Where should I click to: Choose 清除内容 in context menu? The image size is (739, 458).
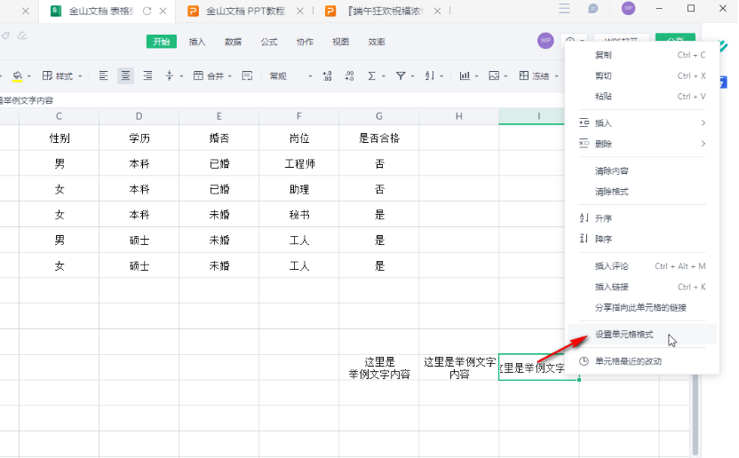(x=644, y=171)
